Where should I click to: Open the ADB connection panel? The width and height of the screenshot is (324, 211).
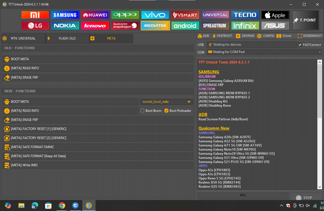click(x=203, y=36)
